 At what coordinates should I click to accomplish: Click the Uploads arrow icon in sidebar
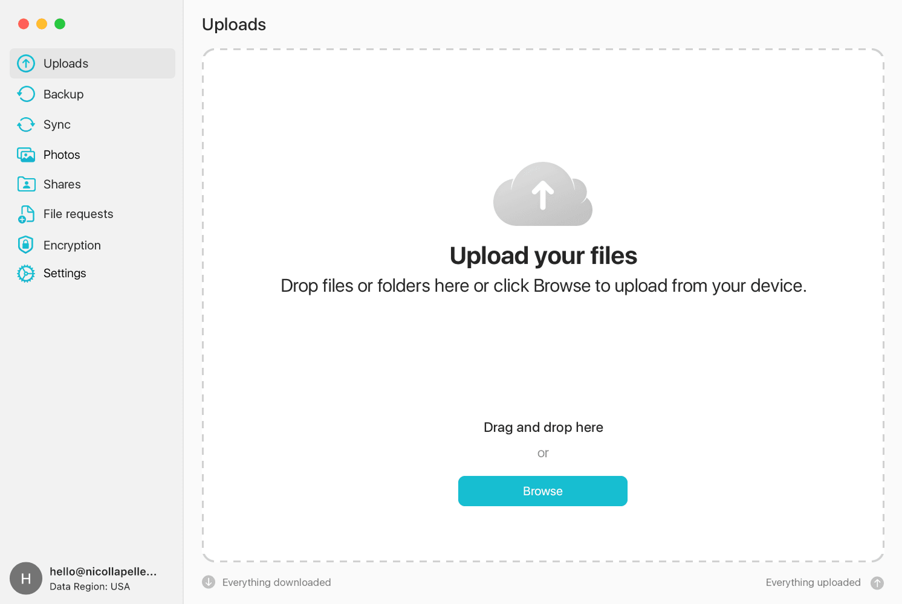click(26, 63)
